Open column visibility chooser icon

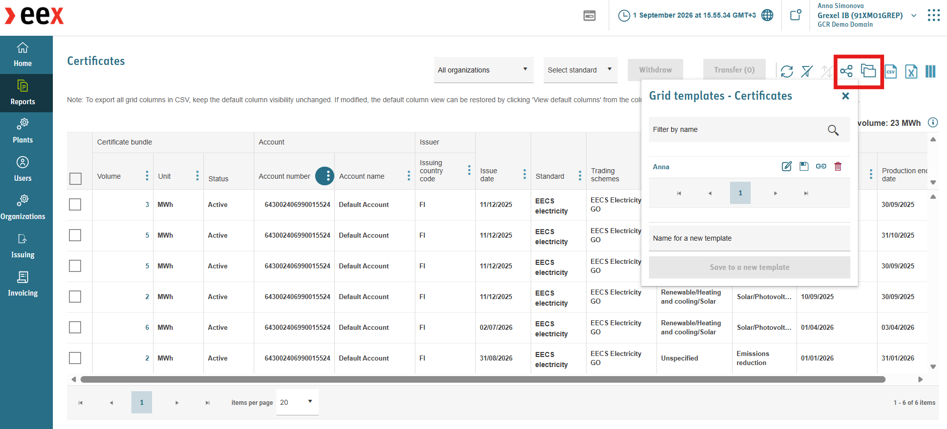[930, 71]
